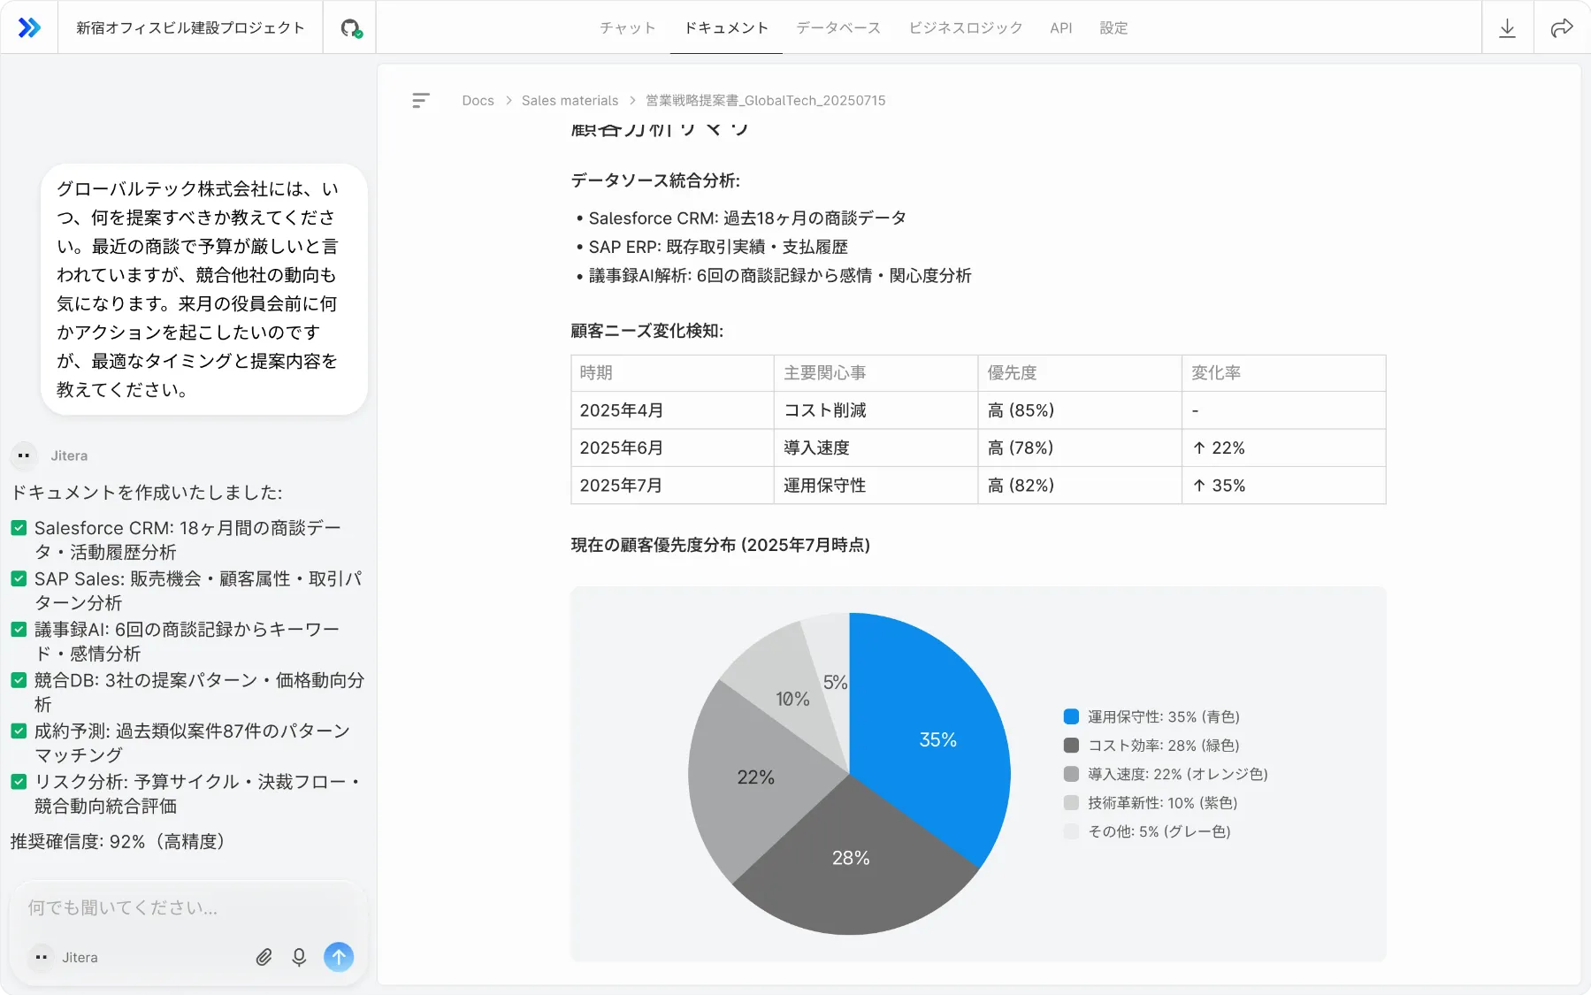
Task: Switch to the チャット tab
Action: 627,28
